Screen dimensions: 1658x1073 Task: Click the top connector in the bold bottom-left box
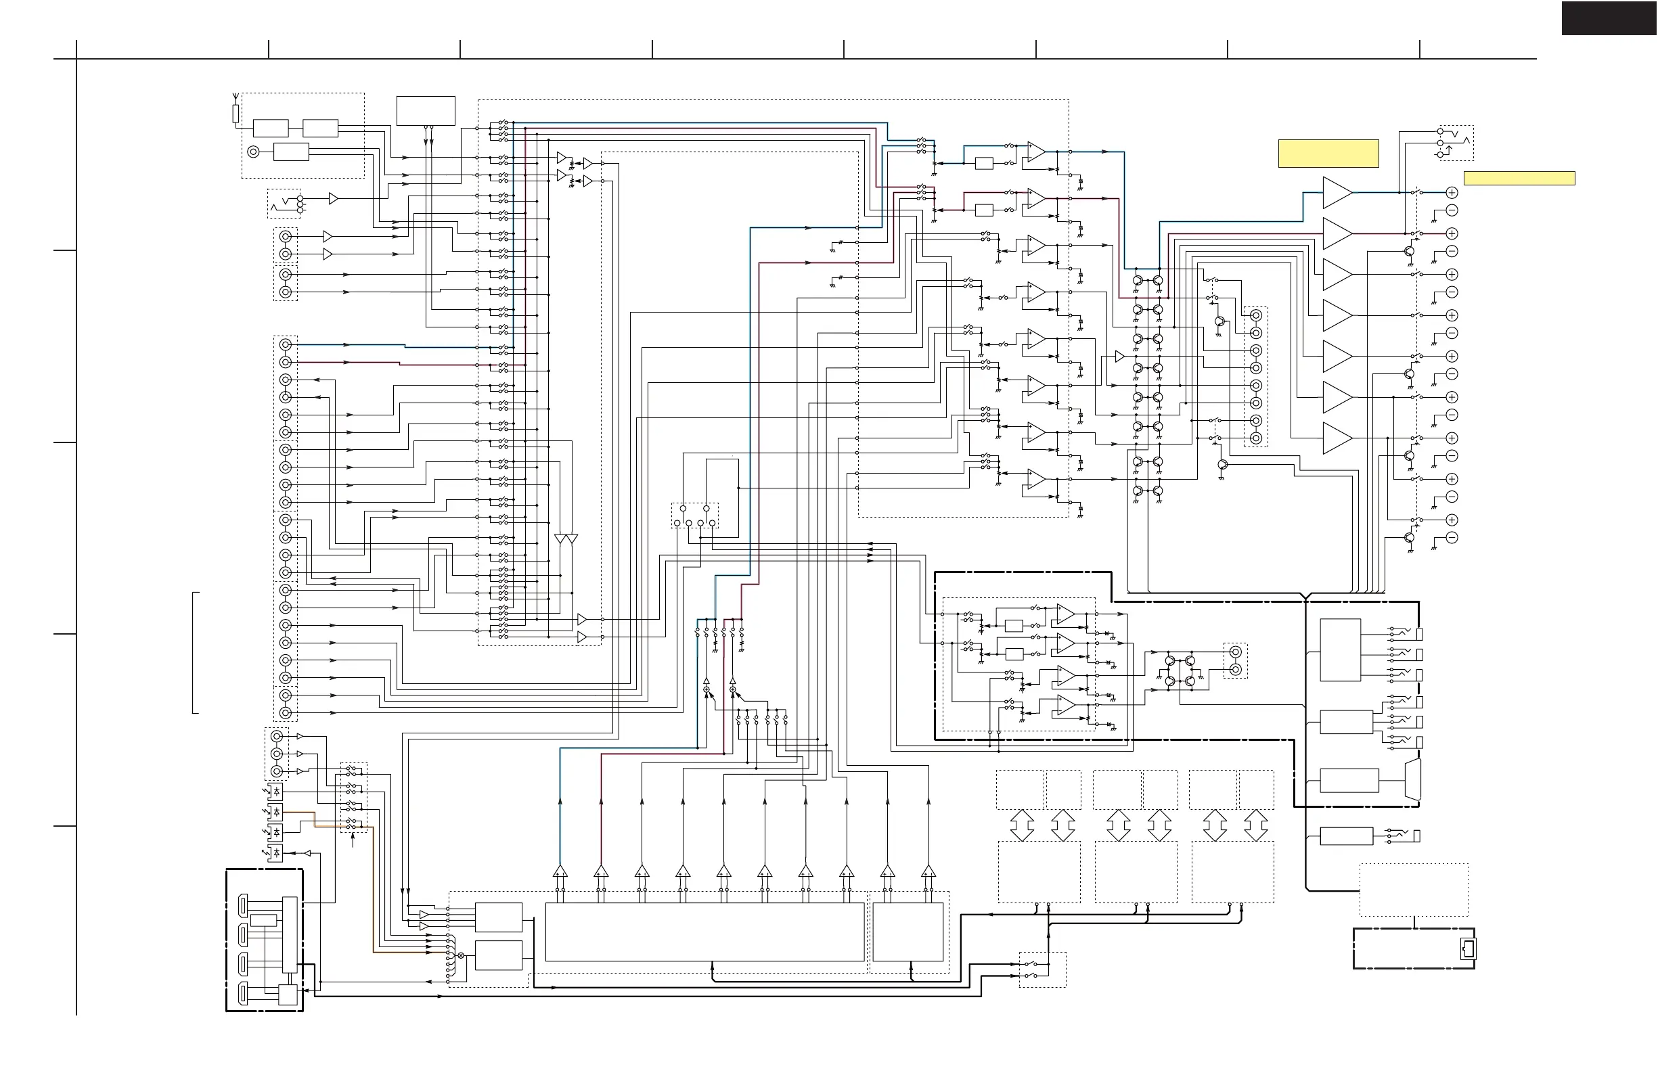pyautogui.click(x=242, y=905)
